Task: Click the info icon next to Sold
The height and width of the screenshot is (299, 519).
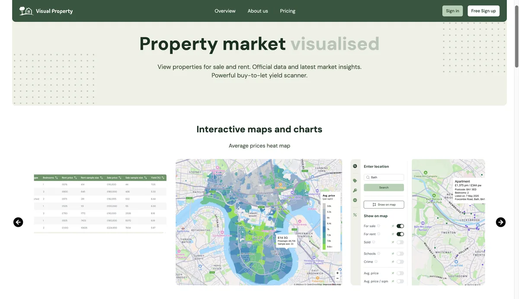Action: pos(374,242)
